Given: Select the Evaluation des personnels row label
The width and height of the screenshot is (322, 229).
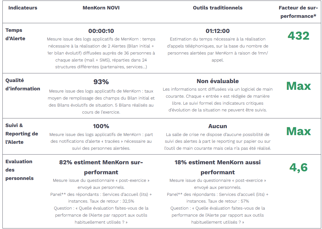Looking at the screenshot, I should pos(19,170).
